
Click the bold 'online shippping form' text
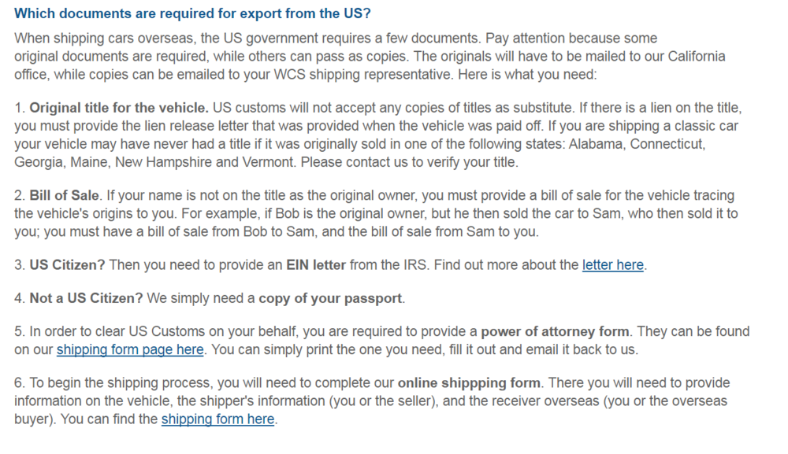pos(469,382)
